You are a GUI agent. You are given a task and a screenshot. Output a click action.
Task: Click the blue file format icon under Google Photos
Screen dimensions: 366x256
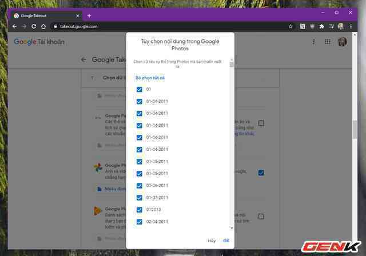tap(99, 189)
